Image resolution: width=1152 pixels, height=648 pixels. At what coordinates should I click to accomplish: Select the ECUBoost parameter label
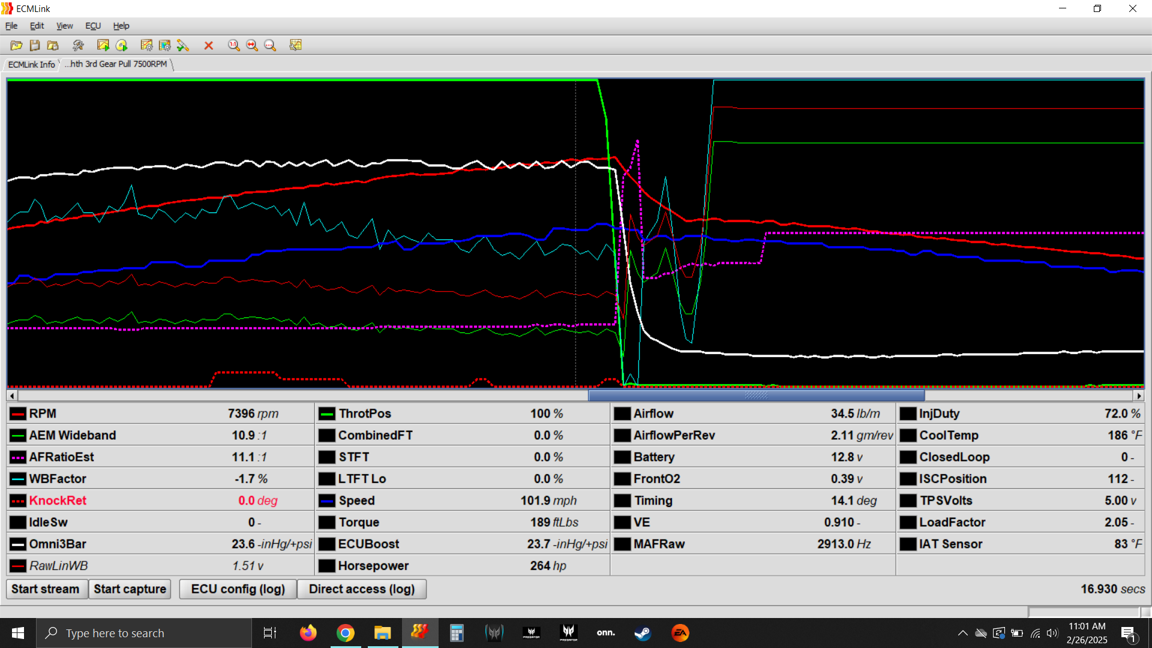[x=368, y=544]
